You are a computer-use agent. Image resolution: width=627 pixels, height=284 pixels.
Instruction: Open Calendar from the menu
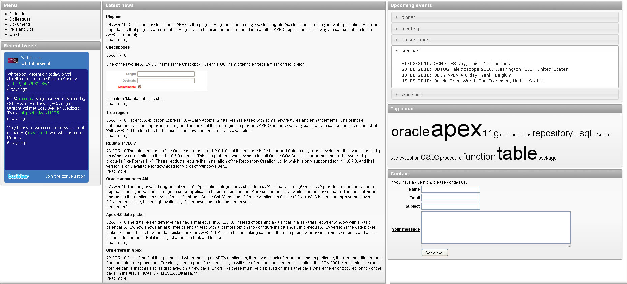[18, 14]
